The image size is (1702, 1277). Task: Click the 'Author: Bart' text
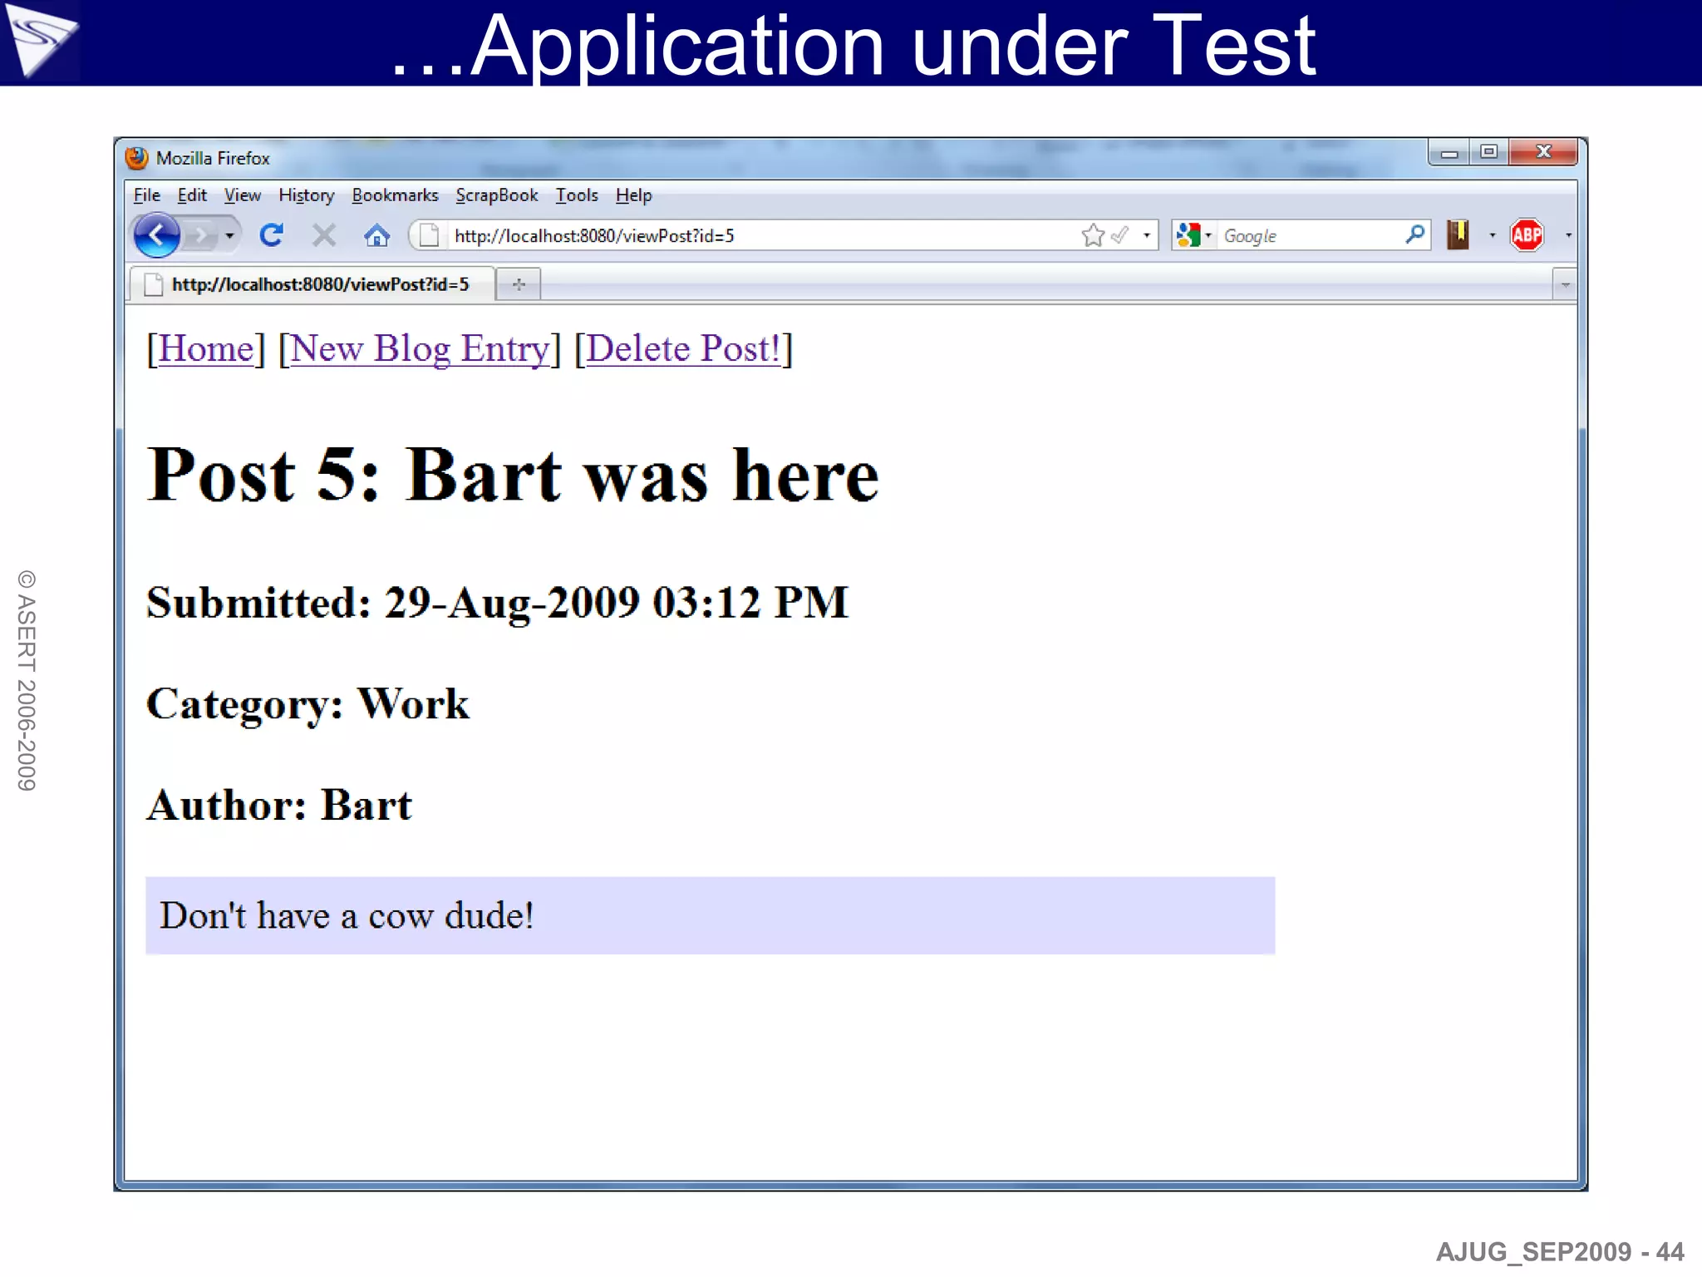tap(279, 805)
